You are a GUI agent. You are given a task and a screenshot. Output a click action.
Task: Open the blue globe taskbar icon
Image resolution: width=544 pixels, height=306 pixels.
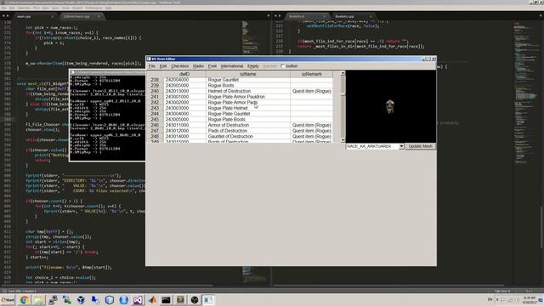tap(123, 300)
